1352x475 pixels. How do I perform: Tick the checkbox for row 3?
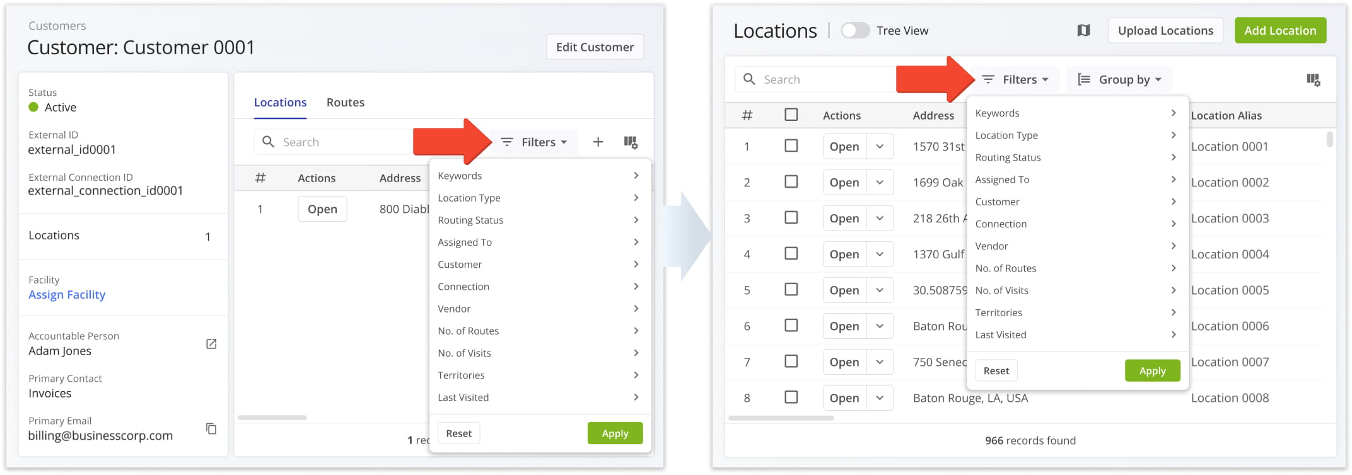tap(791, 218)
